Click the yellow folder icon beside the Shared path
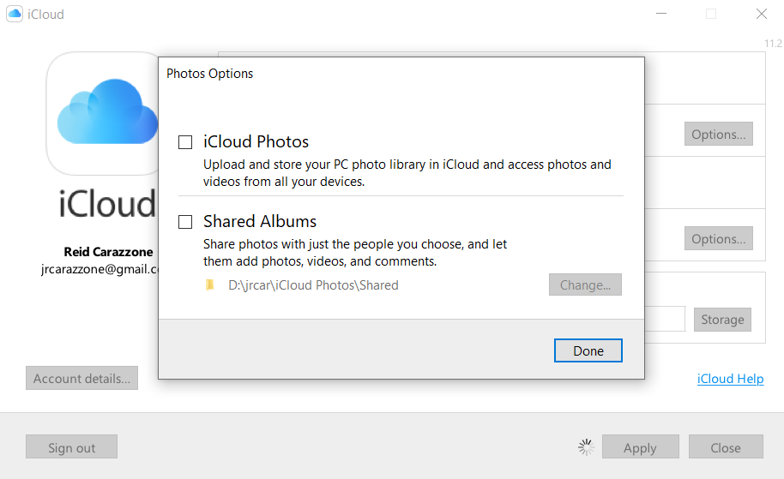Viewport: 784px width, 479px height. (x=210, y=285)
